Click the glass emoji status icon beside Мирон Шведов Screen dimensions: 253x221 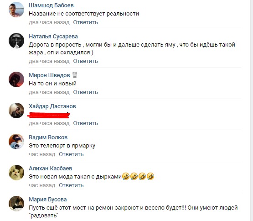pyautogui.click(x=75, y=75)
